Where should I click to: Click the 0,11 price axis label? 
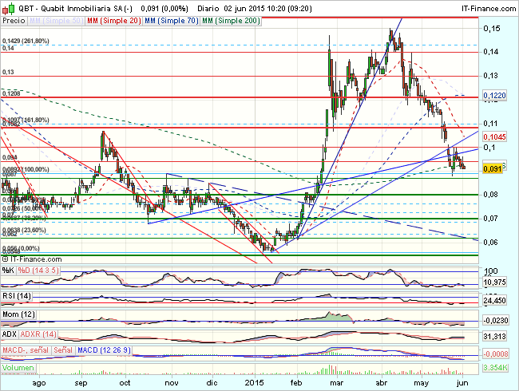(490, 124)
